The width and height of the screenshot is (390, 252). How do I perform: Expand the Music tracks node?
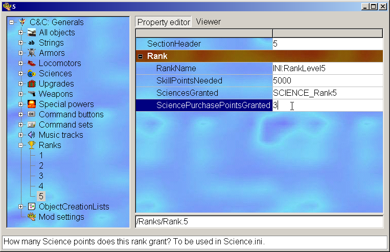point(20,135)
